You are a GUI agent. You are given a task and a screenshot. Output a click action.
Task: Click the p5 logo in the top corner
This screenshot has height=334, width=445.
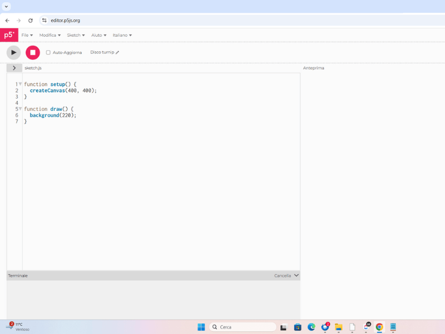tap(8, 35)
